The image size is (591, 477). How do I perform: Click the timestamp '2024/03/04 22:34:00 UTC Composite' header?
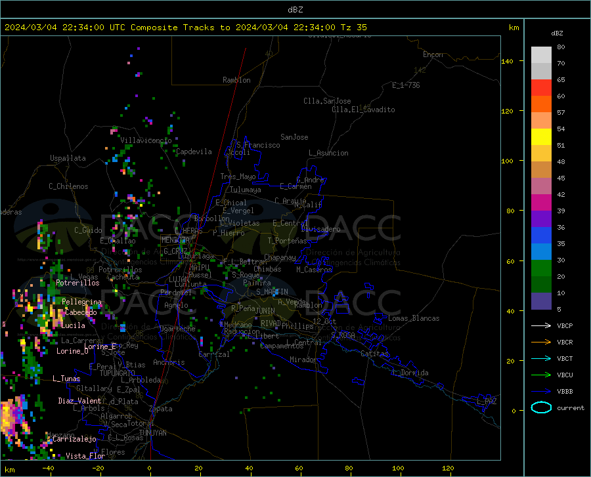click(x=91, y=28)
